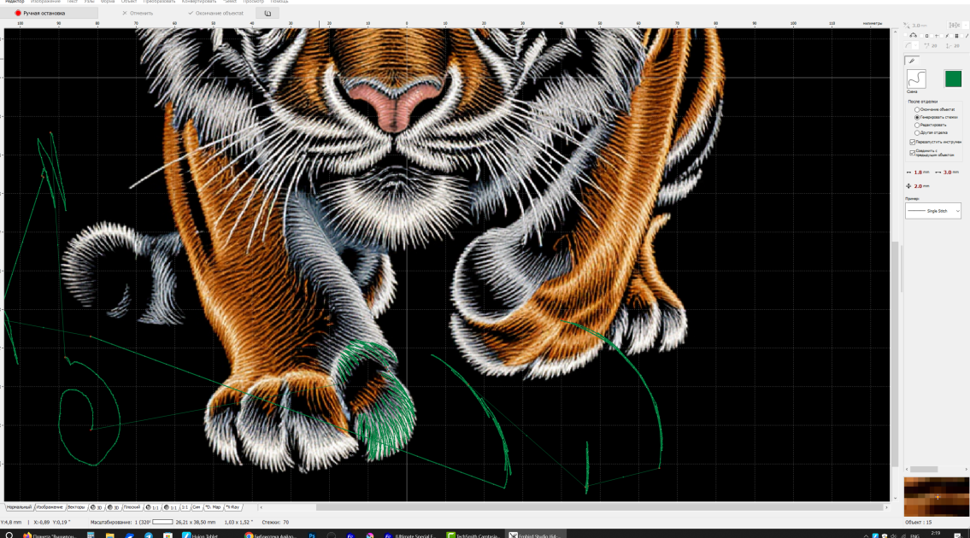
Task: Click the Стежки: 70 status text
Action: [275, 523]
